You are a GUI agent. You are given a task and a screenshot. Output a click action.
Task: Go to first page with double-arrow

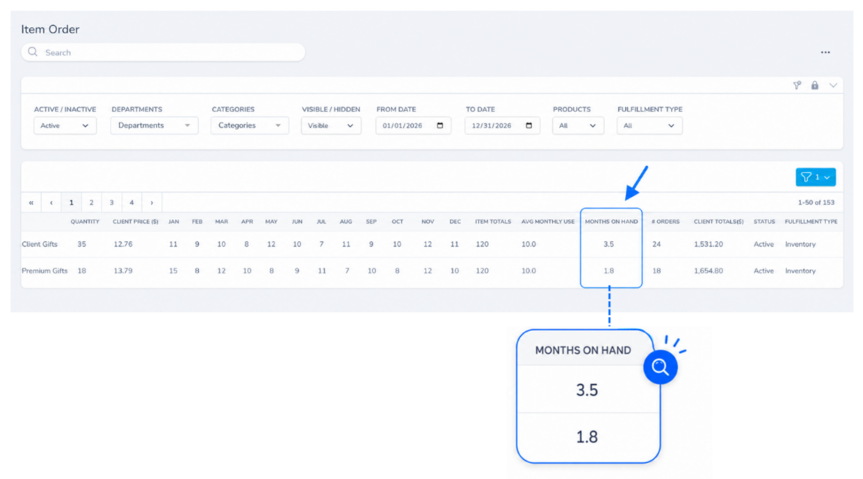tap(31, 202)
